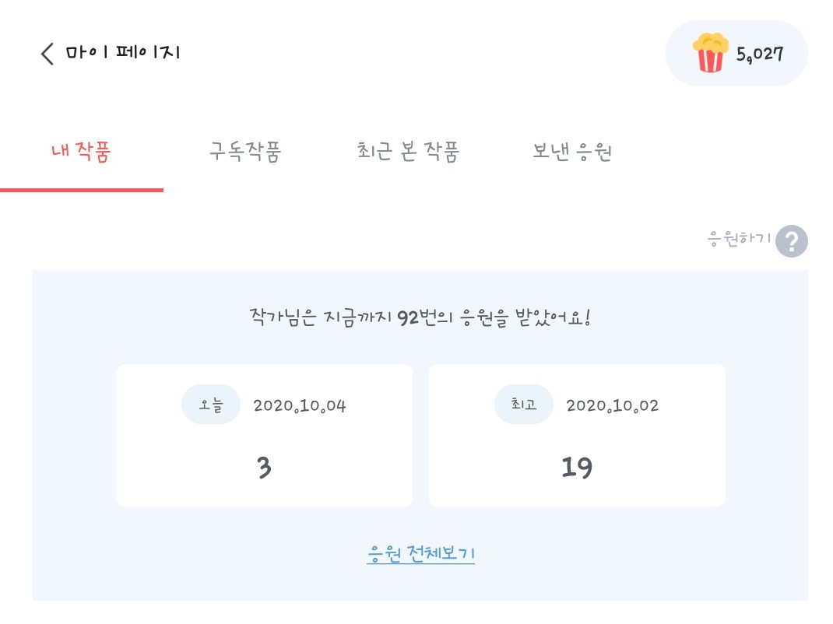The height and width of the screenshot is (624, 833).
Task: Click the best cheer count 19
Action: tap(577, 468)
